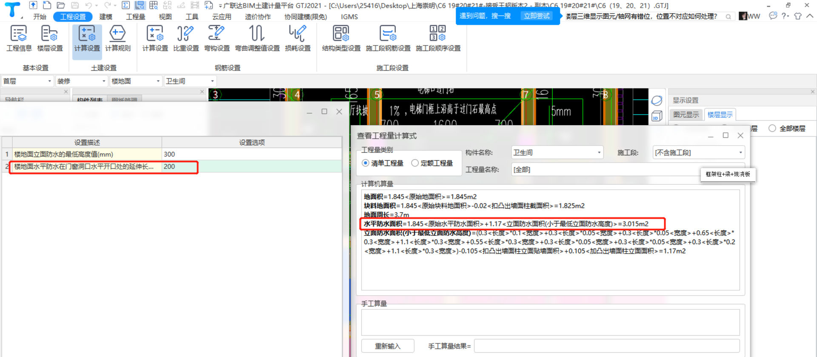The width and height of the screenshot is (817, 357).
Task: Click the search magnifier icon
Action: (x=728, y=17)
